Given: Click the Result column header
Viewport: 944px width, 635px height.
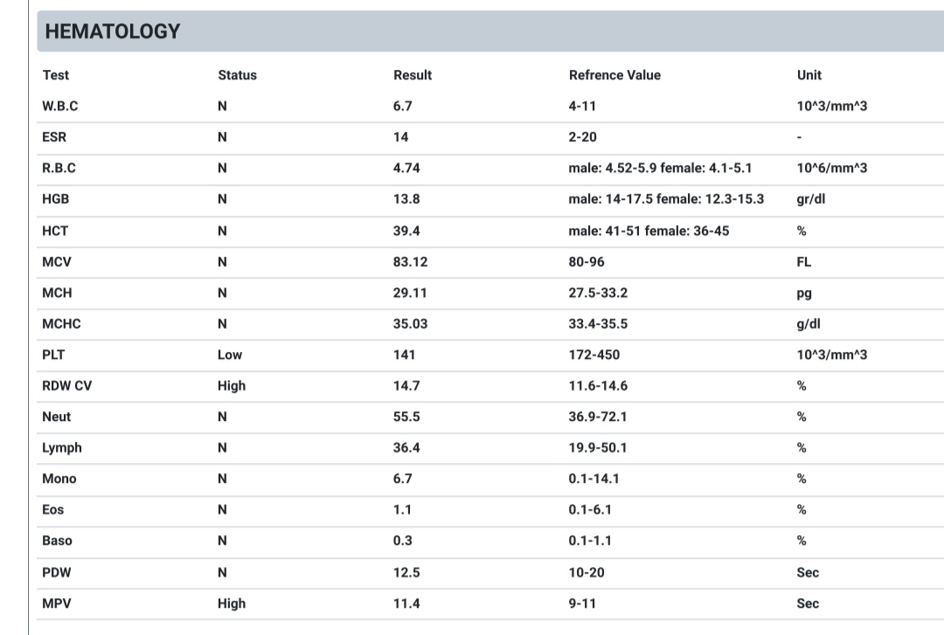Looking at the screenshot, I should click(413, 75).
